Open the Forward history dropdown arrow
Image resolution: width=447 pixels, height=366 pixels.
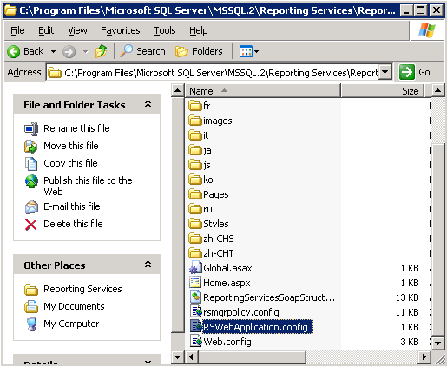(x=85, y=52)
